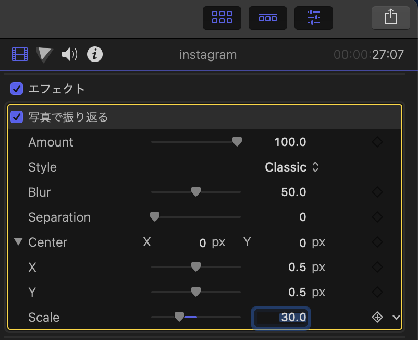Click the Amount 100.0 value
This screenshot has height=340, width=418.
click(290, 142)
